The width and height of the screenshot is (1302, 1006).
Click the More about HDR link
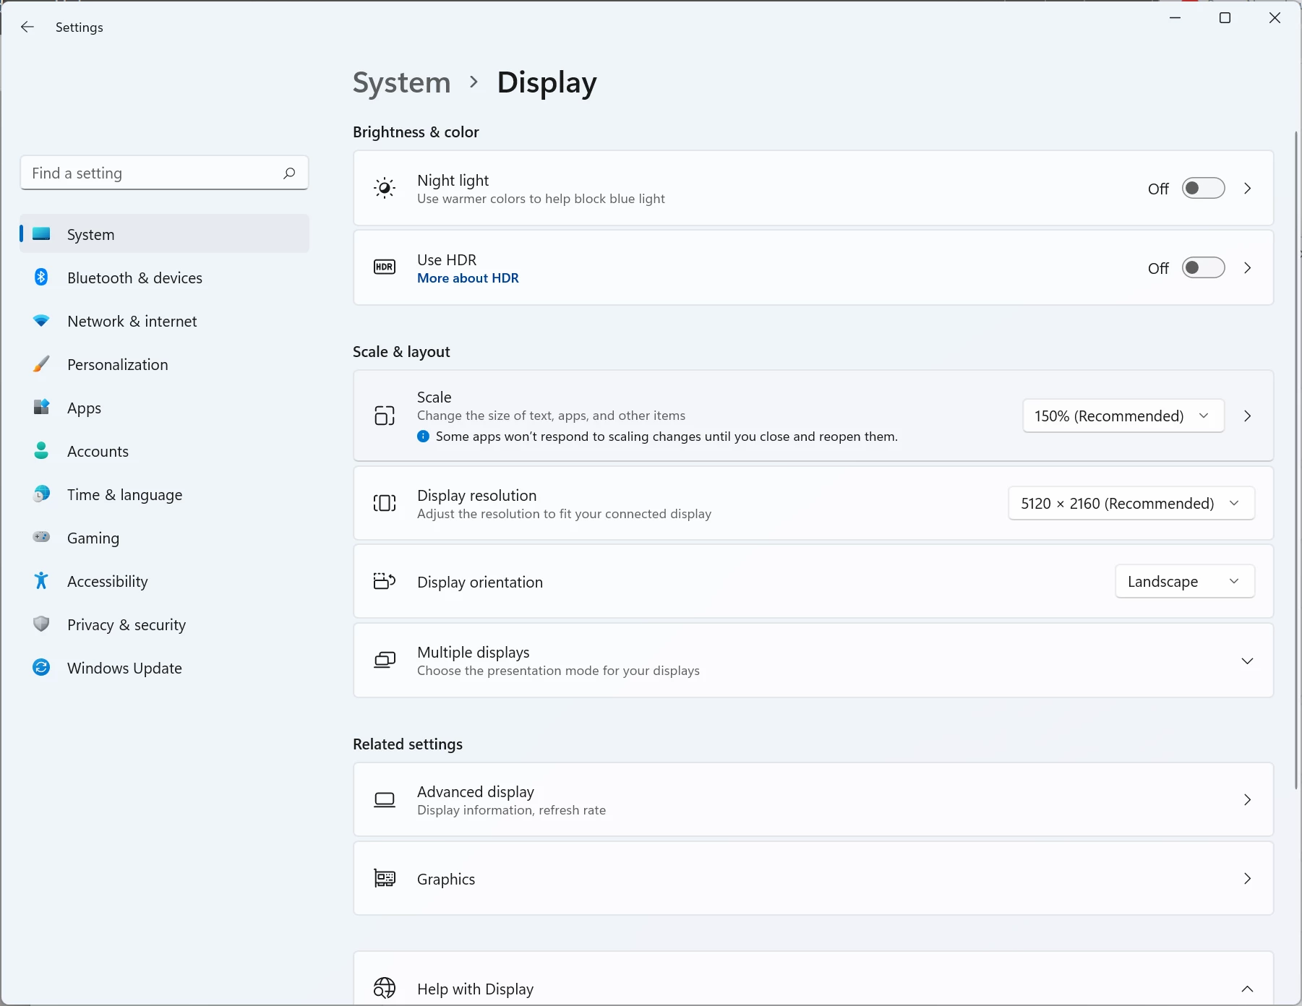[x=468, y=278]
